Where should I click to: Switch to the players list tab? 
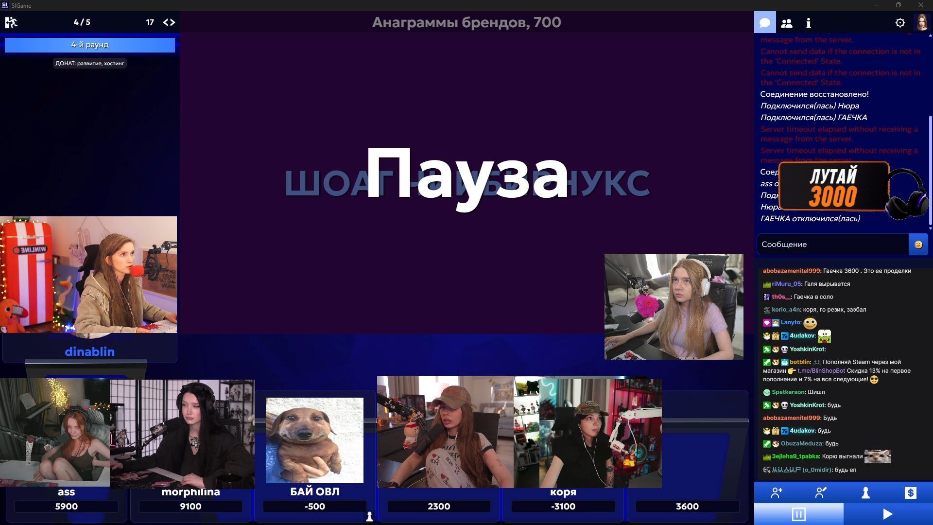point(787,23)
